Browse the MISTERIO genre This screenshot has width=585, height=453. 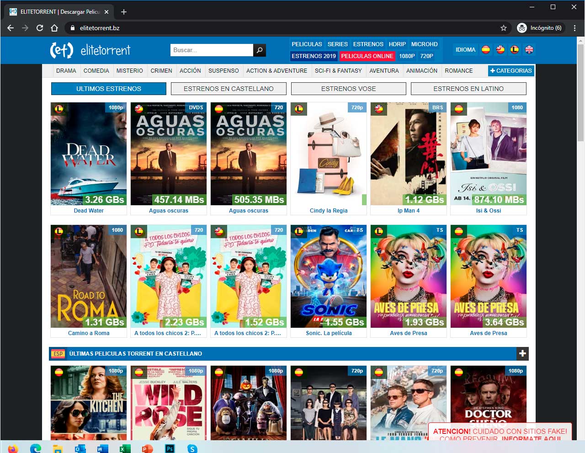[130, 71]
